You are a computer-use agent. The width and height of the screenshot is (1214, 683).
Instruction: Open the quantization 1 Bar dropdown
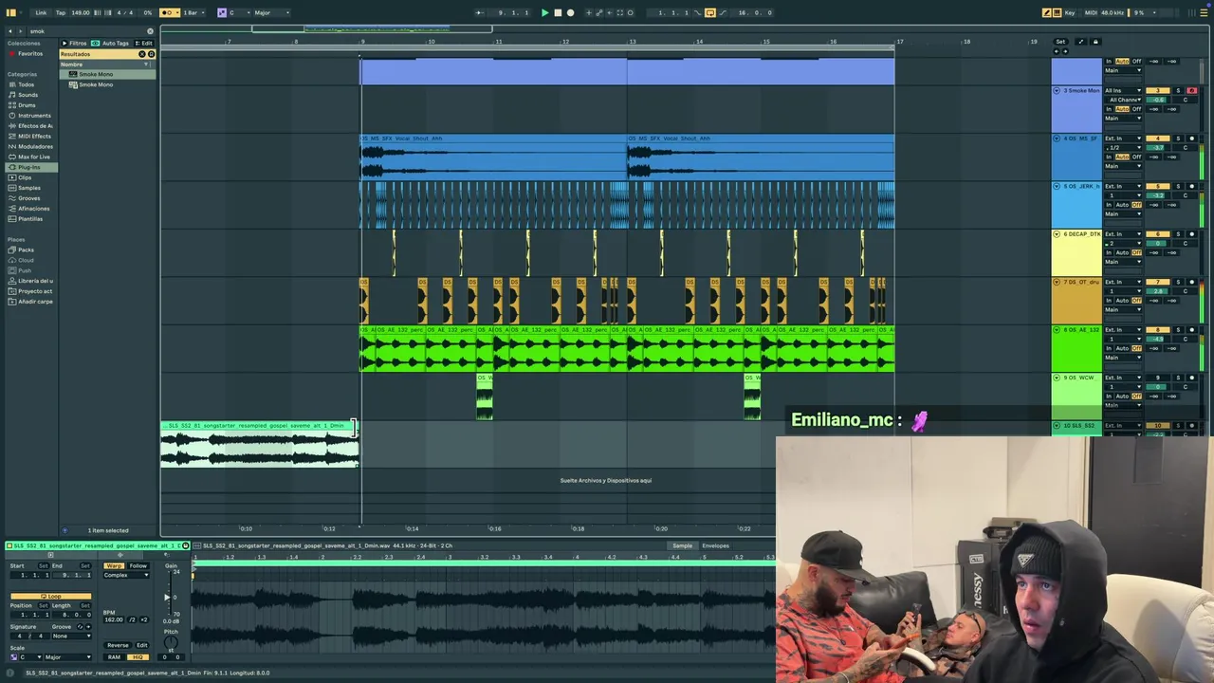193,12
